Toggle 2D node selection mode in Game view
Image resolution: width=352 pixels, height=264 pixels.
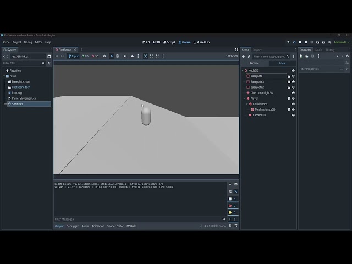coord(85,56)
